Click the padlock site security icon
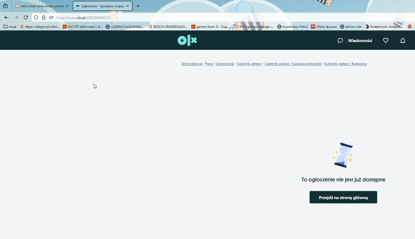Viewport: 415px width, 239px height. click(44, 17)
